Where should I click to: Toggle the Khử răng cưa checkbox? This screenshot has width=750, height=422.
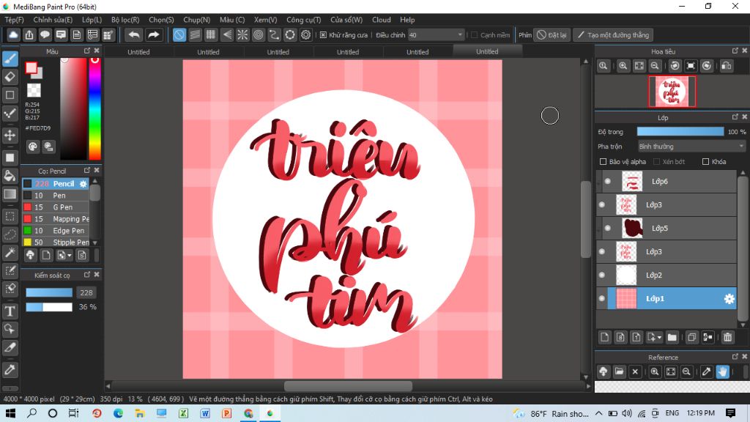[x=323, y=35]
